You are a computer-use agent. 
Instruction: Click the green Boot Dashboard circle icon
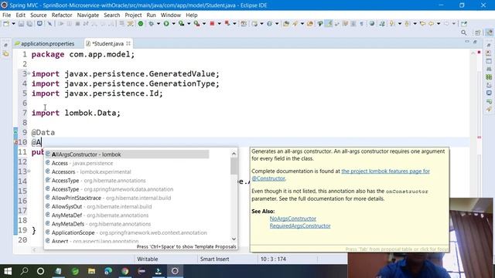(x=141, y=24)
